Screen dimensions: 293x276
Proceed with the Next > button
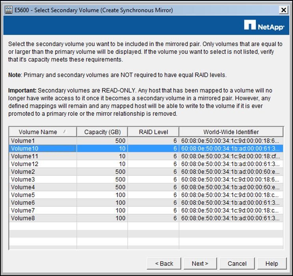pos(200,263)
